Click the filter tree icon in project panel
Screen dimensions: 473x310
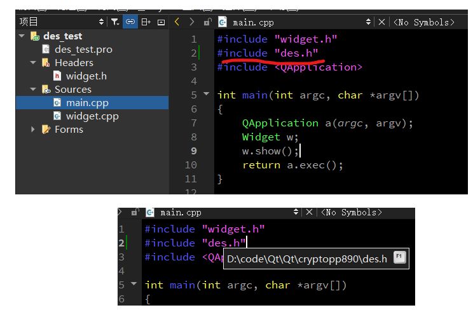[114, 22]
